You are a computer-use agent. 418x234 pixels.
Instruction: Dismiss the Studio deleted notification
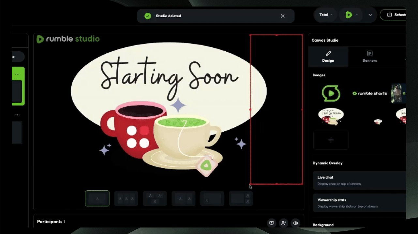(283, 16)
